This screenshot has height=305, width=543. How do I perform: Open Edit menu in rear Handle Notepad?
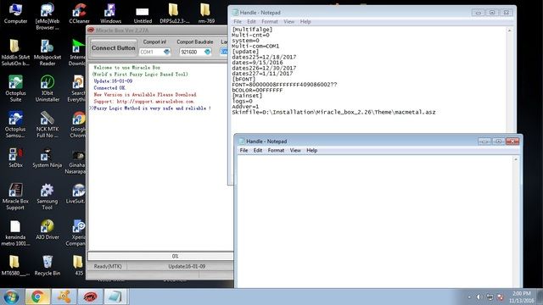251,21
